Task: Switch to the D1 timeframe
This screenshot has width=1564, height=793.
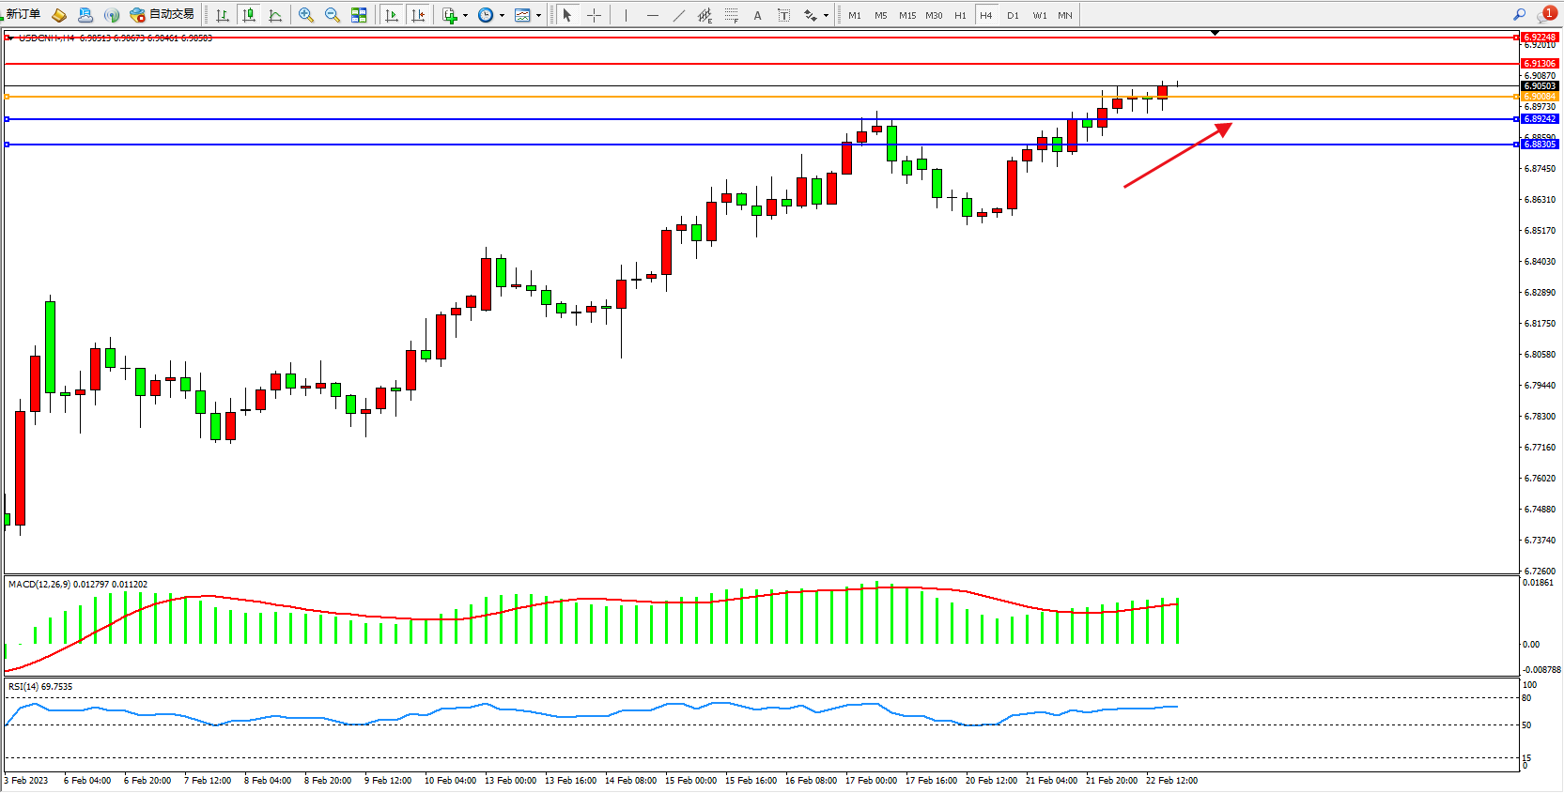Action: click(x=1013, y=15)
